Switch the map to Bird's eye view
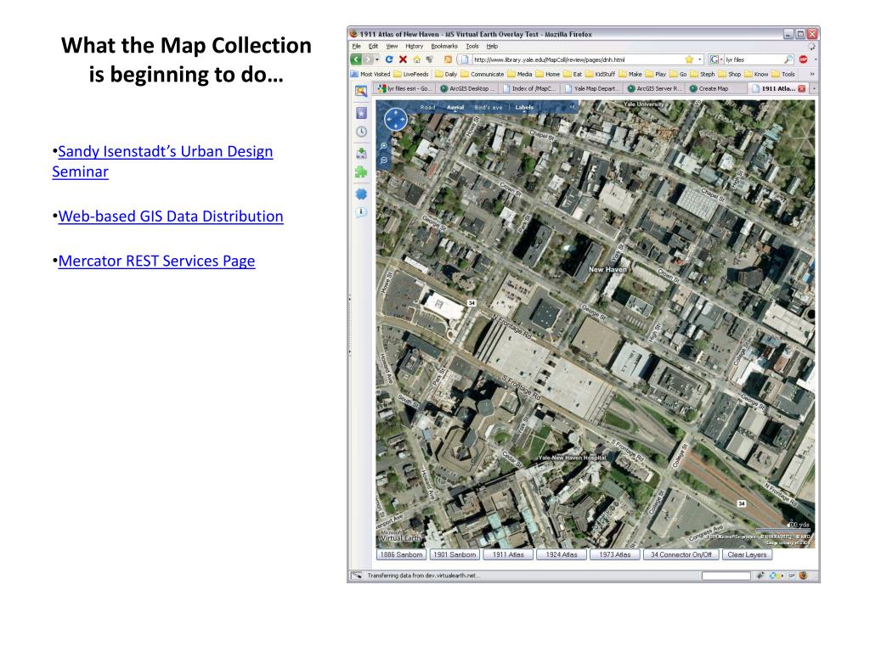Viewport: 870px width, 652px height. pyautogui.click(x=489, y=108)
